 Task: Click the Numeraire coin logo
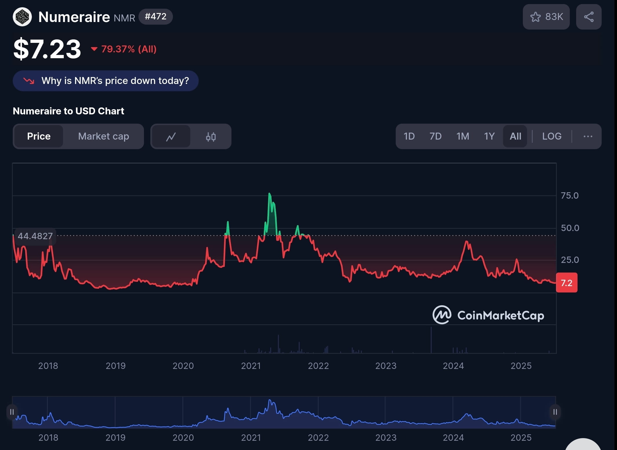22,17
